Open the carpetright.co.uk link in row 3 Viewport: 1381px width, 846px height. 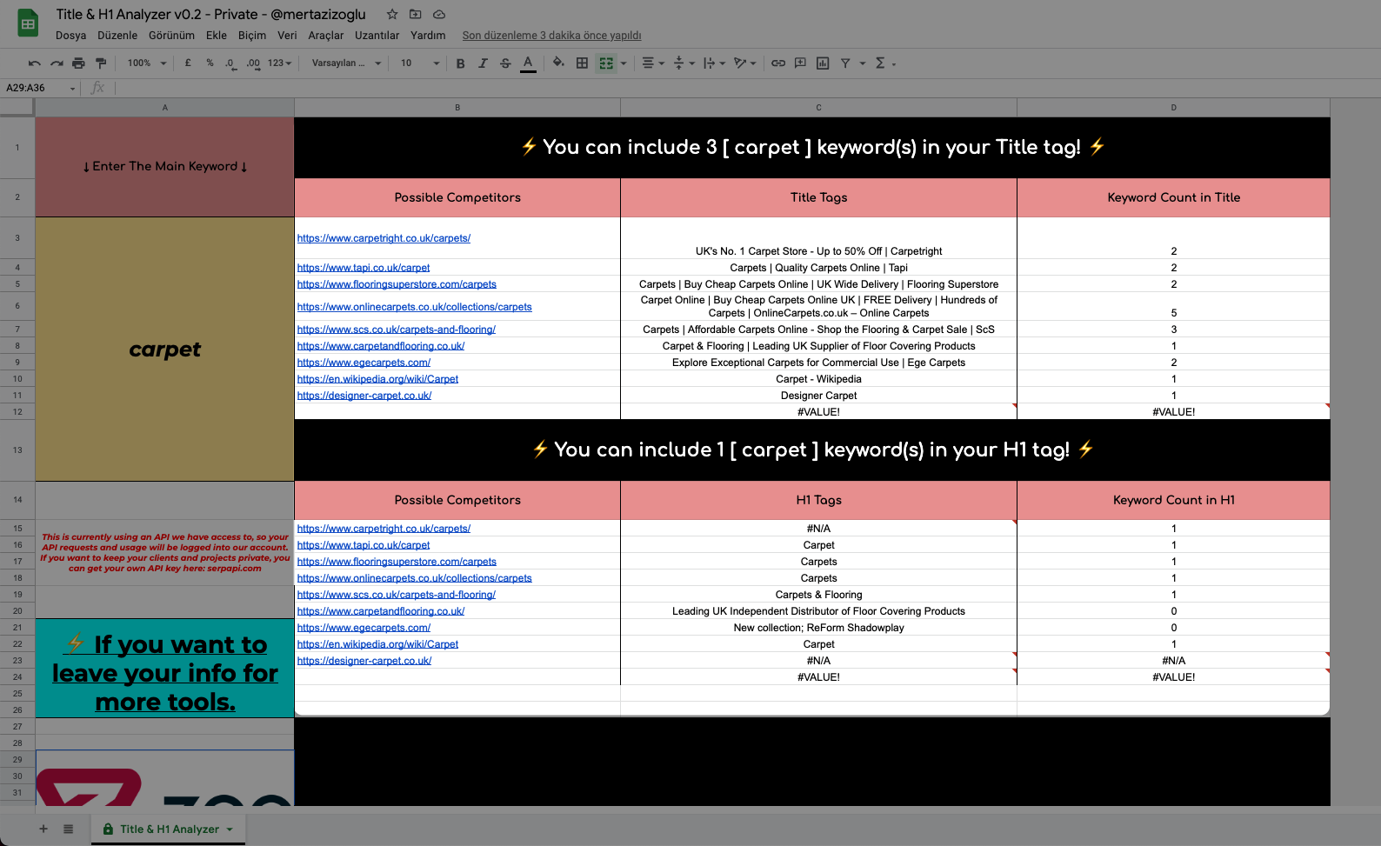click(x=384, y=238)
